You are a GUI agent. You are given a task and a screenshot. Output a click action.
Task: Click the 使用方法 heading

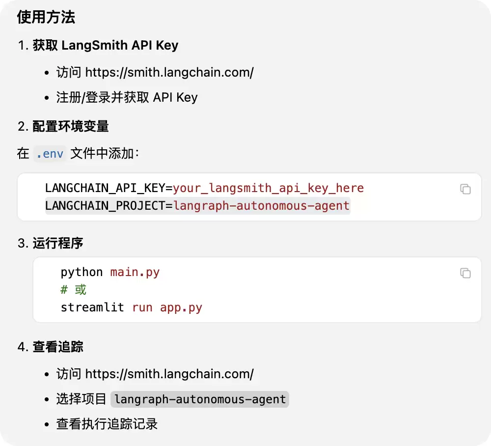click(x=46, y=17)
